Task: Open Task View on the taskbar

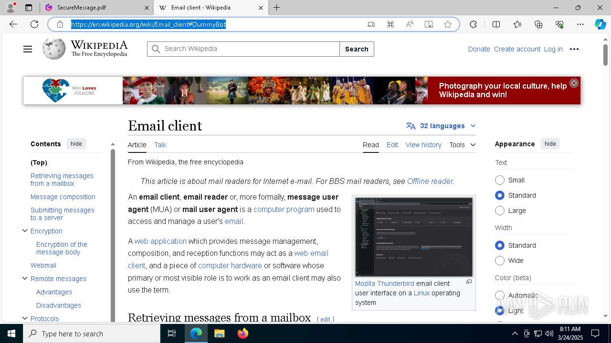Action: coord(172,333)
